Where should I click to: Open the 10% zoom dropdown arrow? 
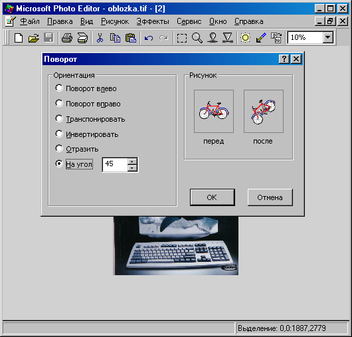[x=327, y=37]
